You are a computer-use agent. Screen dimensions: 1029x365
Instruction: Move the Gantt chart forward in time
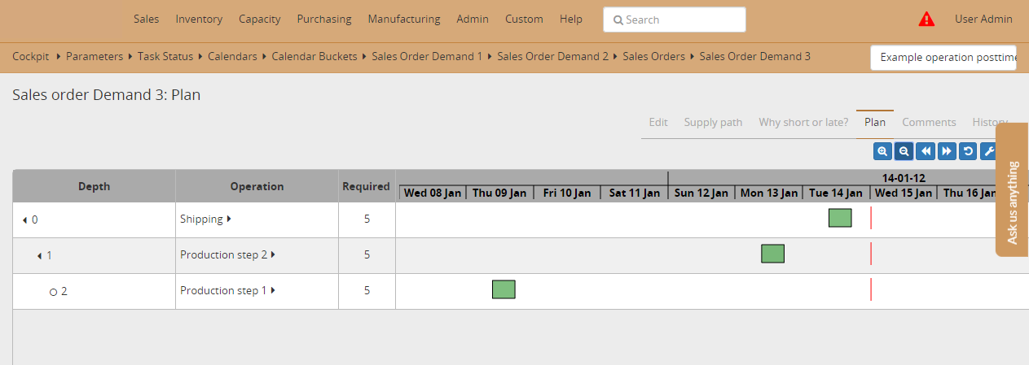click(x=946, y=151)
